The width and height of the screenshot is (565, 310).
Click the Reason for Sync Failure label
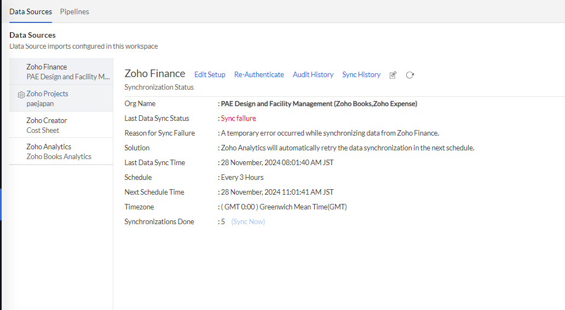point(160,133)
